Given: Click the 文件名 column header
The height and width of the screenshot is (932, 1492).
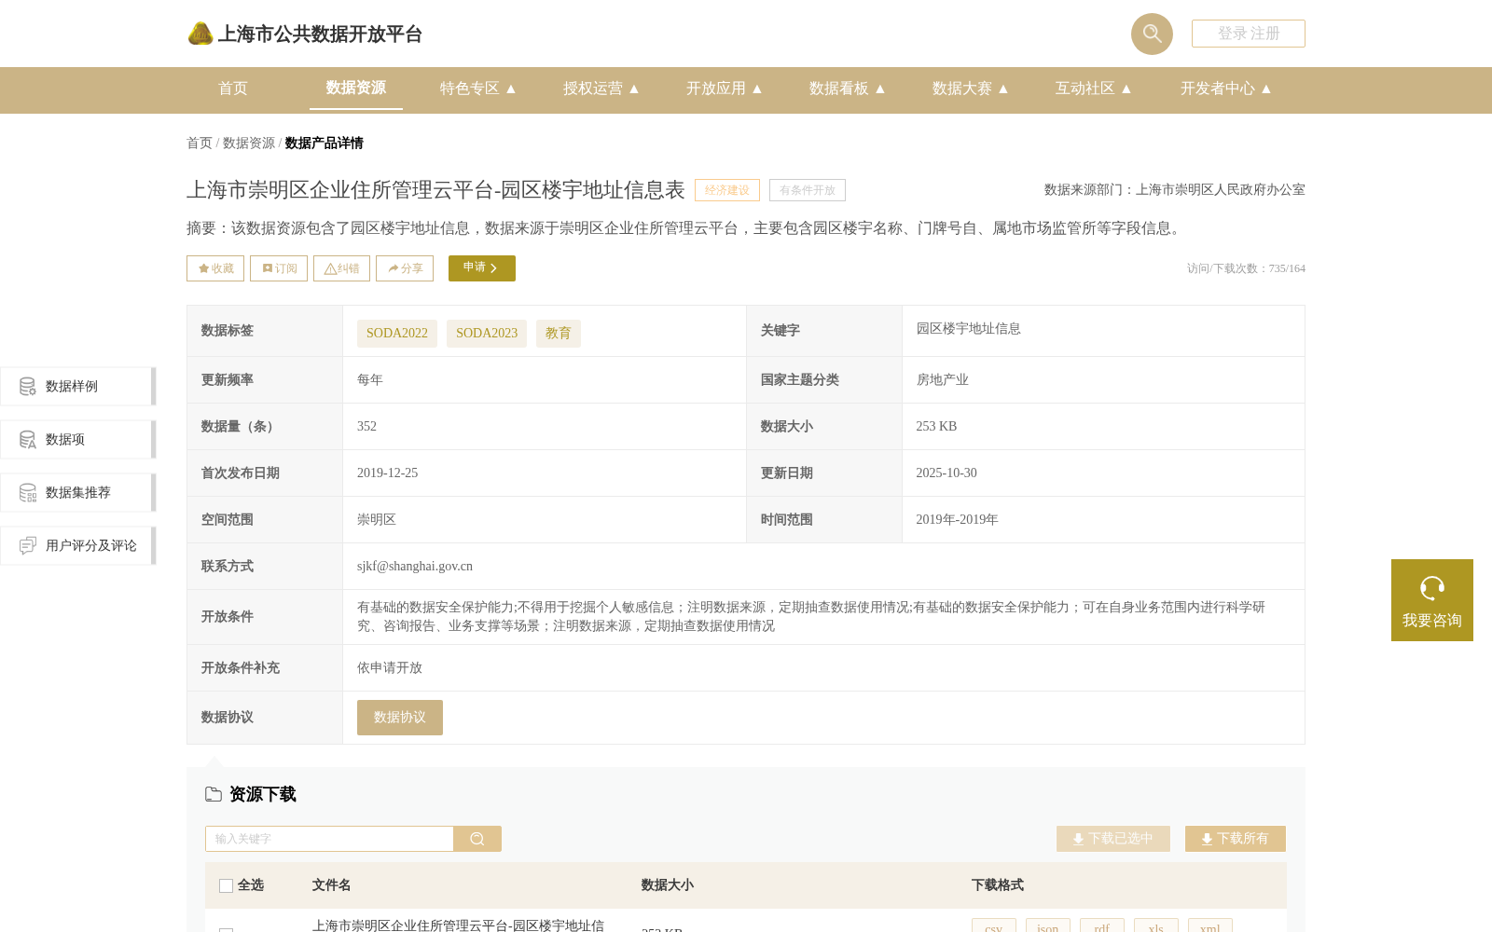Looking at the screenshot, I should click(331, 885).
